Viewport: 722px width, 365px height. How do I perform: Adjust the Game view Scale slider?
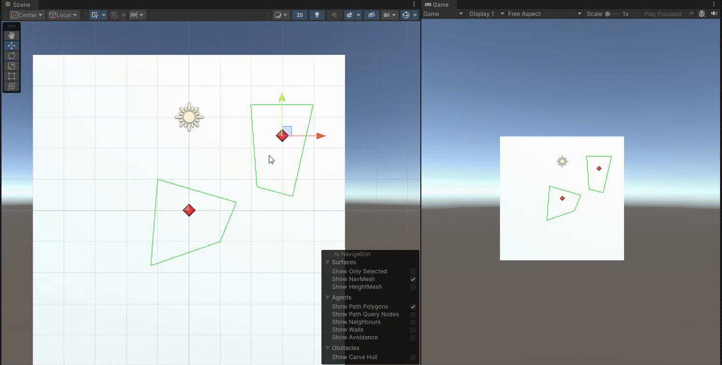point(612,14)
